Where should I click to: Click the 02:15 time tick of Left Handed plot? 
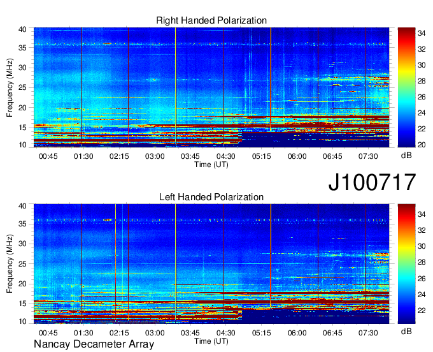(119, 333)
